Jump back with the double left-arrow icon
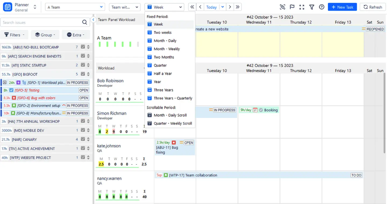Viewport: 387px width, 204px height. (192, 7)
